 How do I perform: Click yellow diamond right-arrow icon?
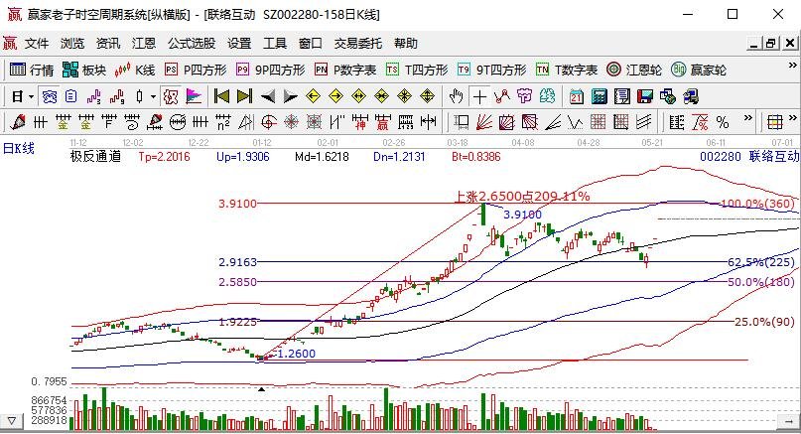pyautogui.click(x=335, y=96)
